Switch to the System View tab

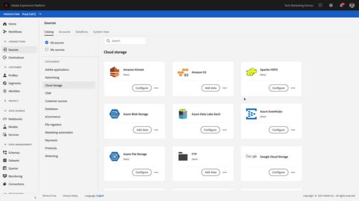pos(101,32)
